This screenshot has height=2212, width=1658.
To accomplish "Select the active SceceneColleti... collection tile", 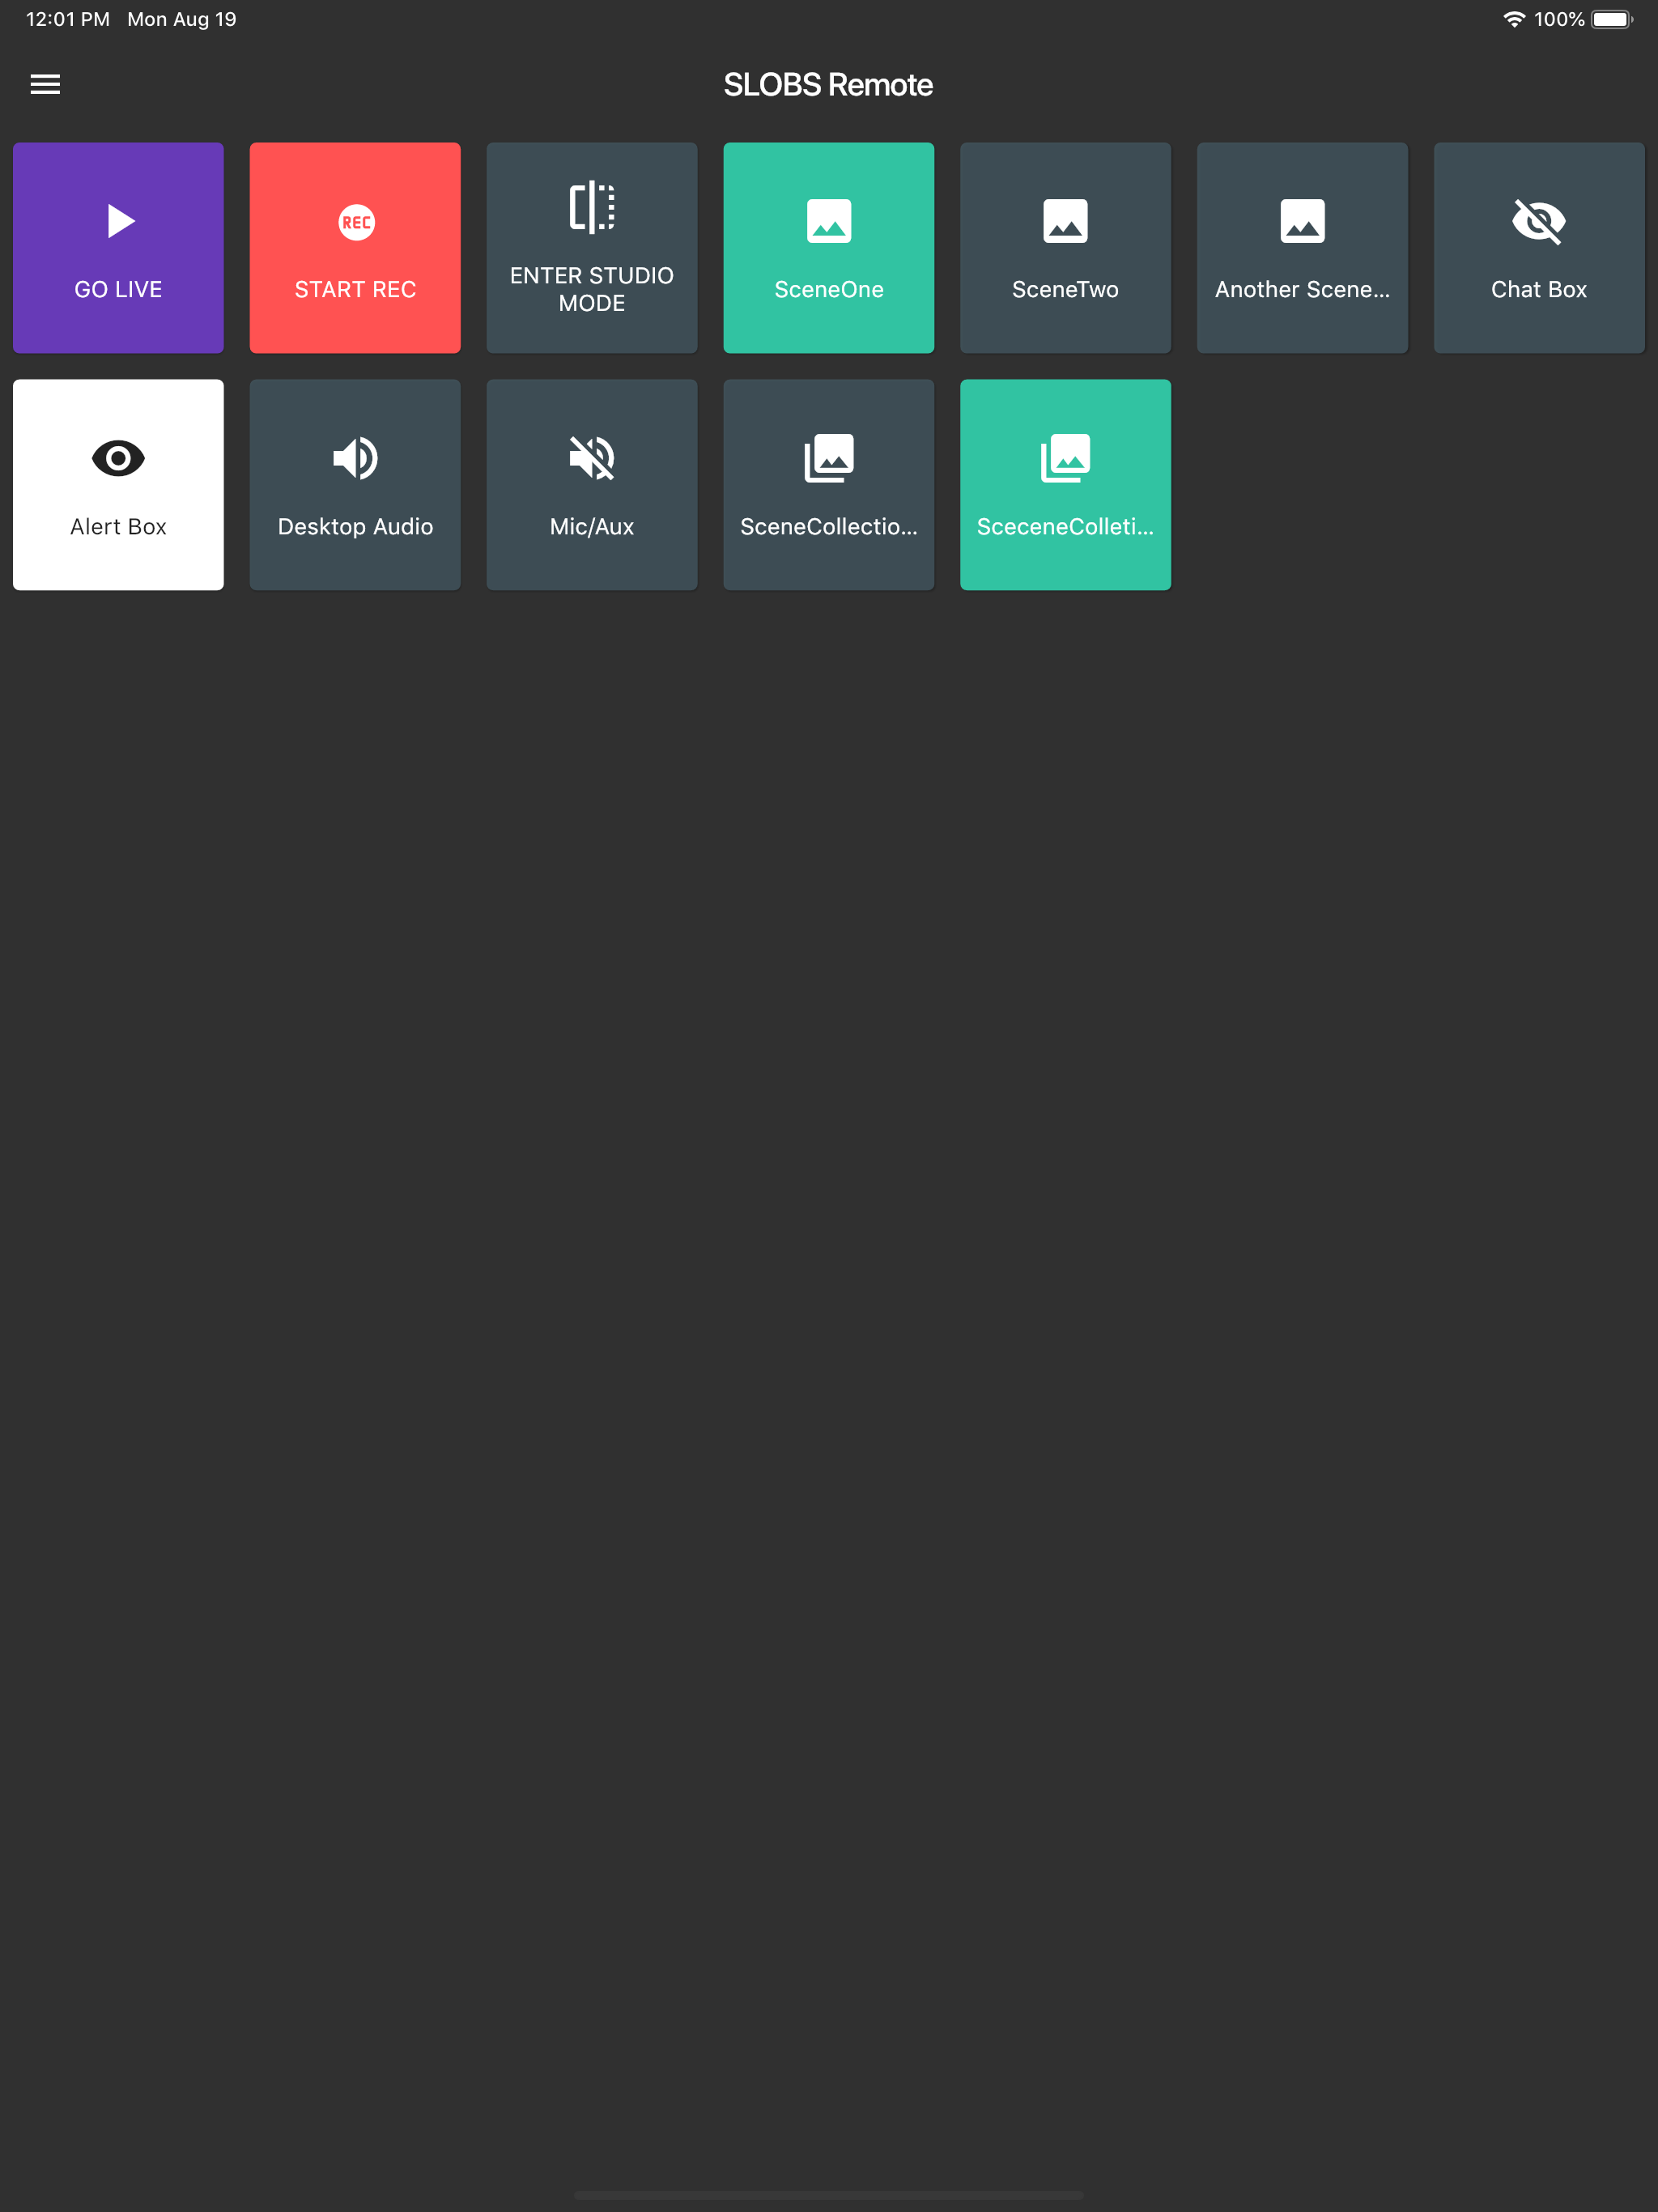I will coord(1066,485).
